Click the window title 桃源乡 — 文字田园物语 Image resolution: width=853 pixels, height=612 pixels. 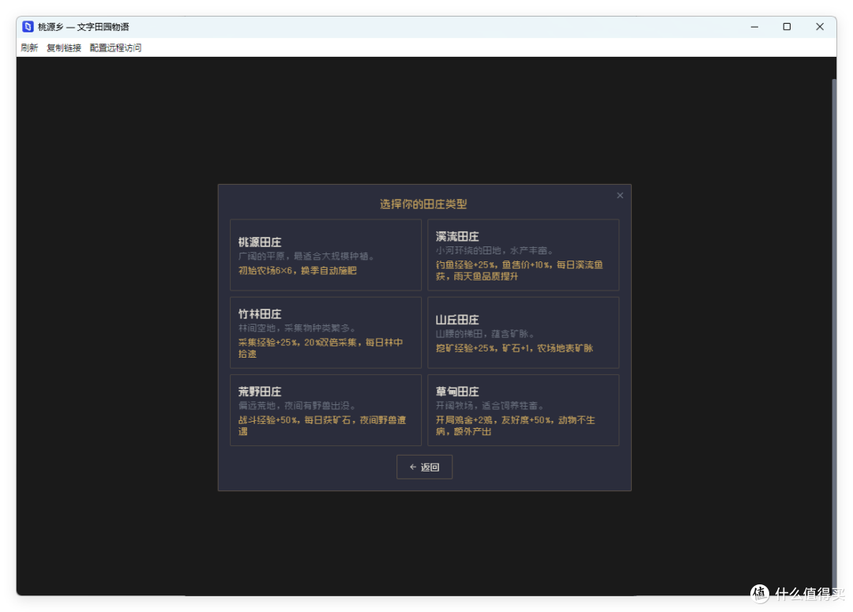(x=83, y=27)
